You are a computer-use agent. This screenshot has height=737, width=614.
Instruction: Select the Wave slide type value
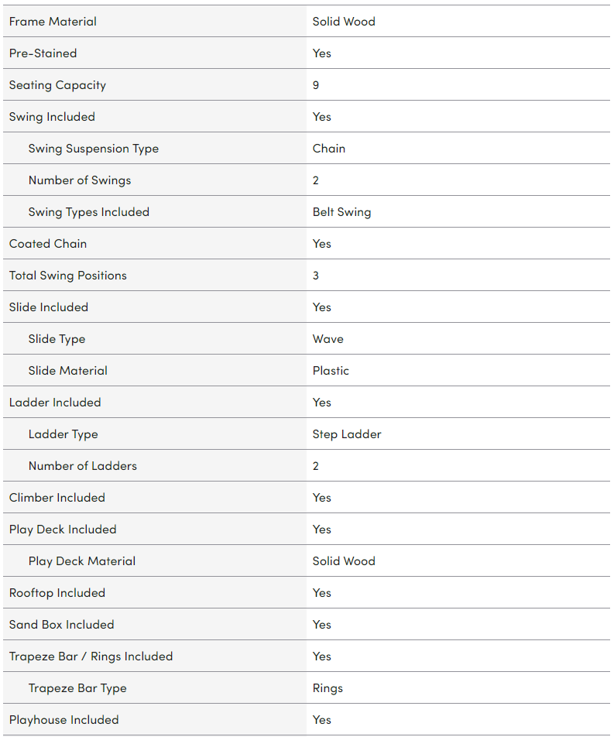(328, 339)
